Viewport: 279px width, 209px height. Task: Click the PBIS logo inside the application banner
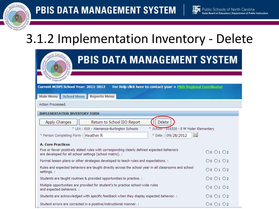56,67
